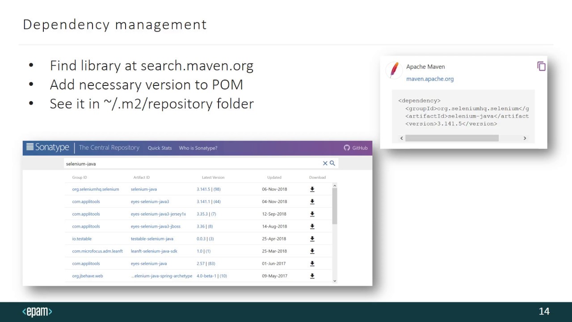The width and height of the screenshot is (572, 322).
Task: Open the testable-selenium-java artifact link
Action: (152, 239)
